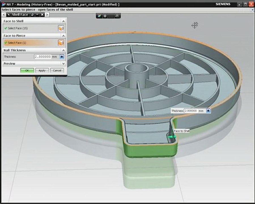
Task: Click the first icon in the floating selection toolbar
Action: point(99,16)
